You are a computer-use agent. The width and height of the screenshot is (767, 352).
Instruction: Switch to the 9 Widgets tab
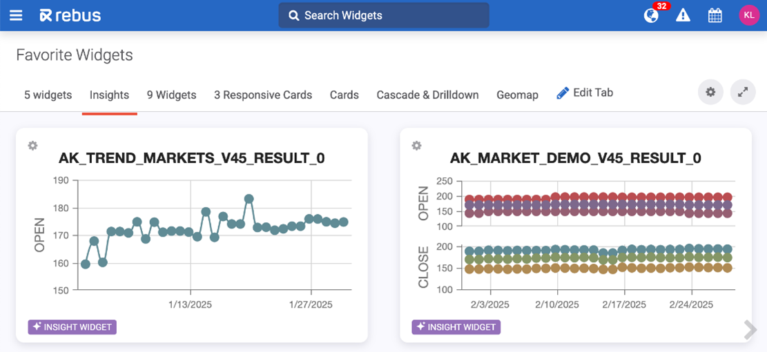click(171, 95)
